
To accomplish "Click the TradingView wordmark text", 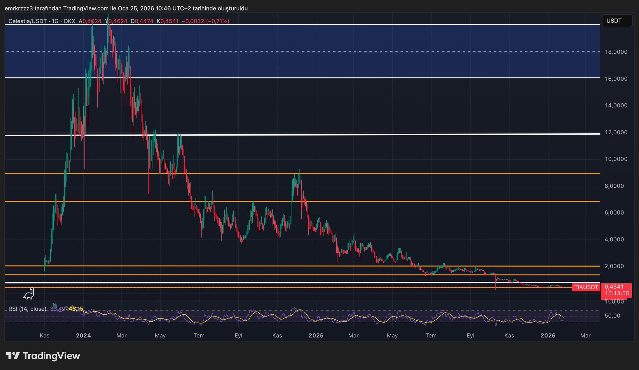I will click(51, 356).
